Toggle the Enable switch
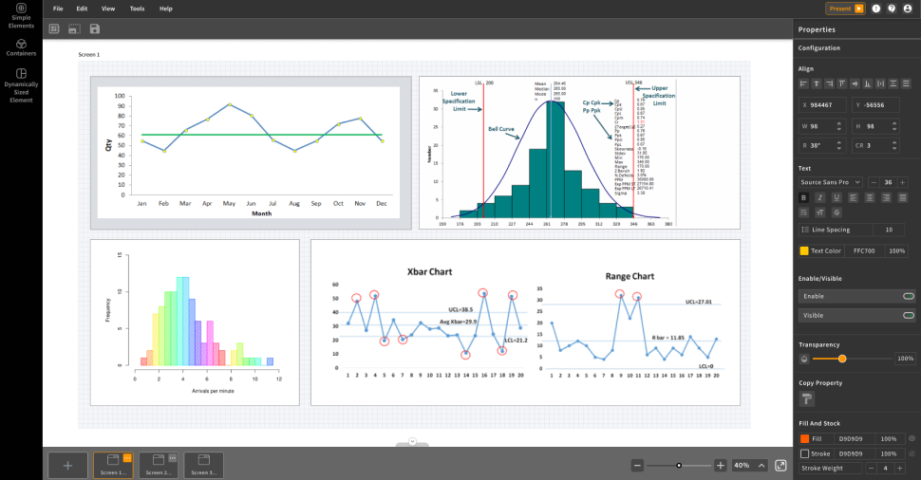921x480 pixels. pyautogui.click(x=908, y=296)
